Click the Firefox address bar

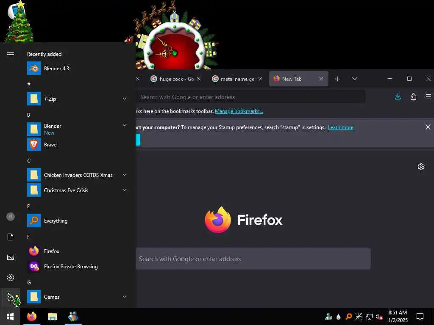(x=250, y=97)
